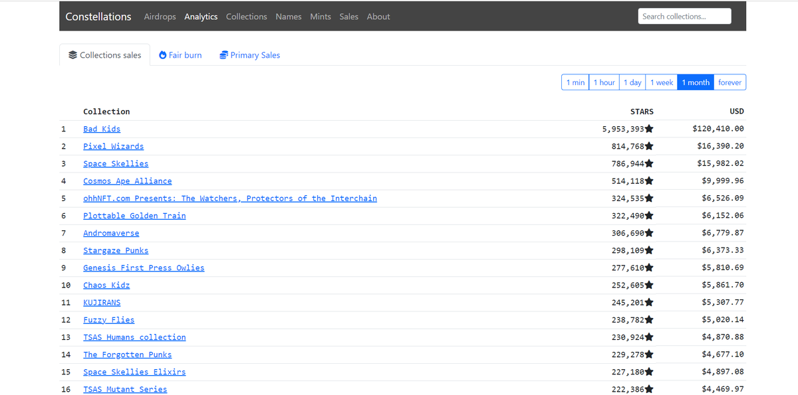Click the star icon beside 324,535

tap(649, 198)
